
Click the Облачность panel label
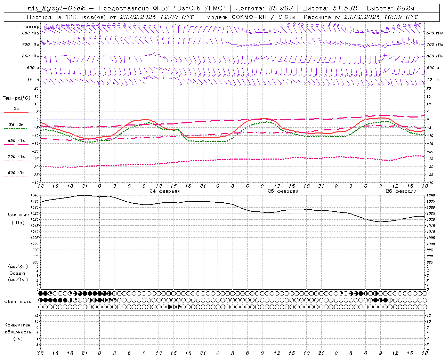click(18, 302)
